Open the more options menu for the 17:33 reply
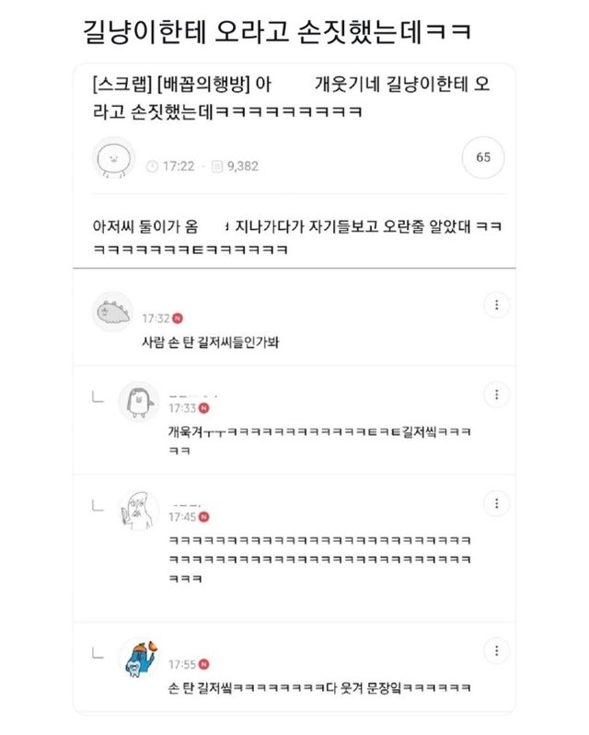The image size is (589, 735). click(x=496, y=395)
